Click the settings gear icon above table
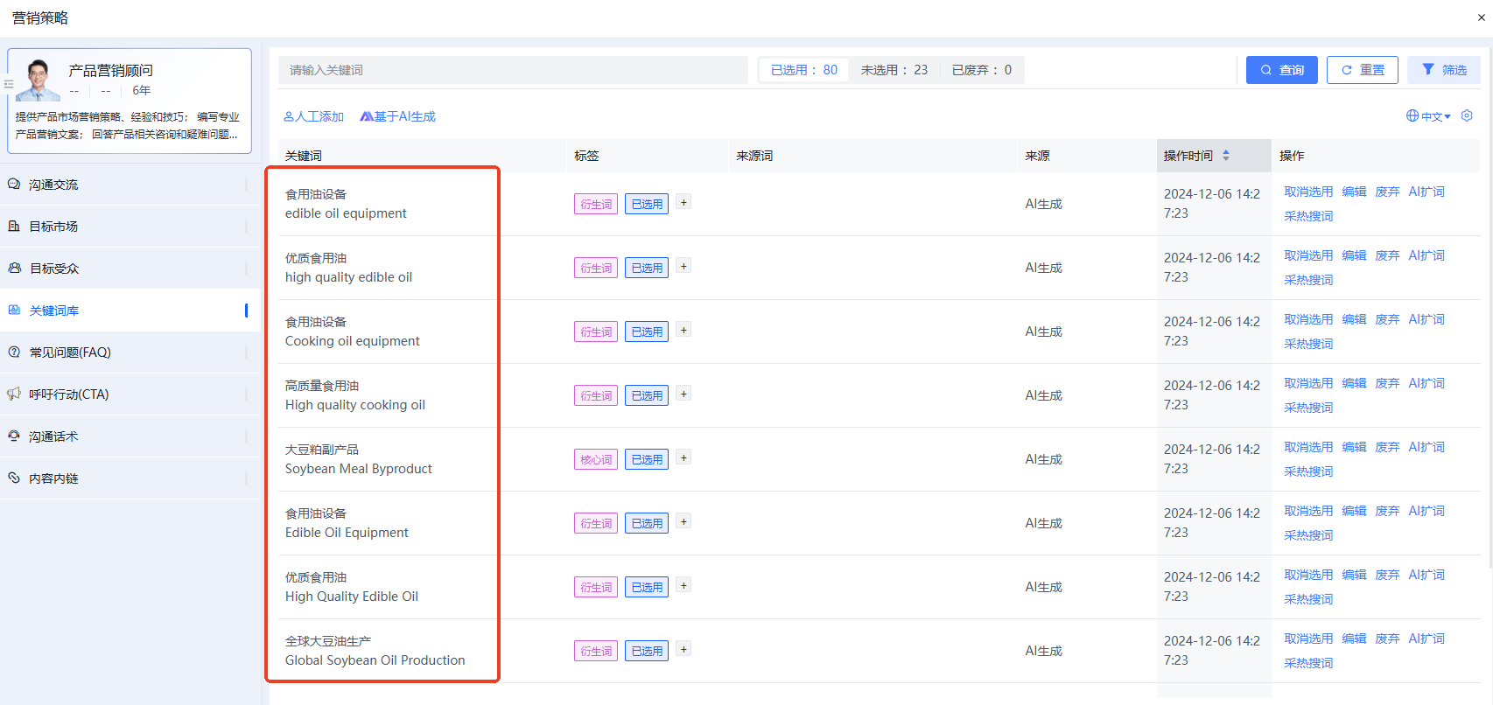The width and height of the screenshot is (1493, 705). 1467,115
